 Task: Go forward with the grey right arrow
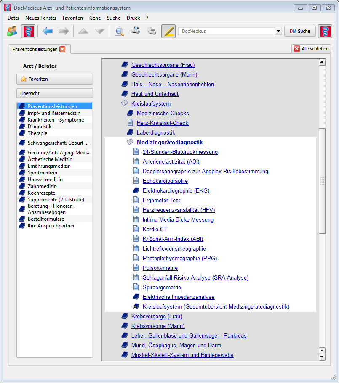click(x=64, y=31)
